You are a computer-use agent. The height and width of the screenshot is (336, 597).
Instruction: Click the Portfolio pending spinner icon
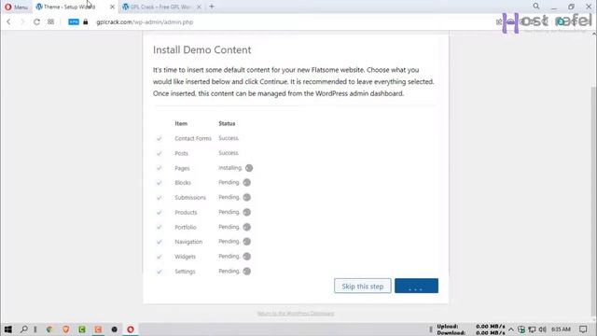(x=246, y=227)
